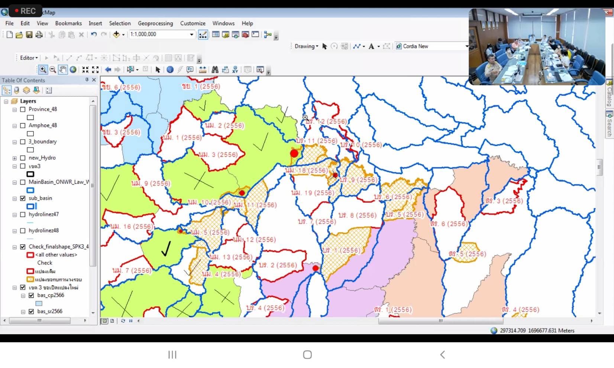Open the Geoprocessing menu
614x368 pixels.
[x=155, y=23]
